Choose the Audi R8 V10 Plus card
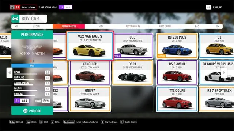 tap(177, 46)
